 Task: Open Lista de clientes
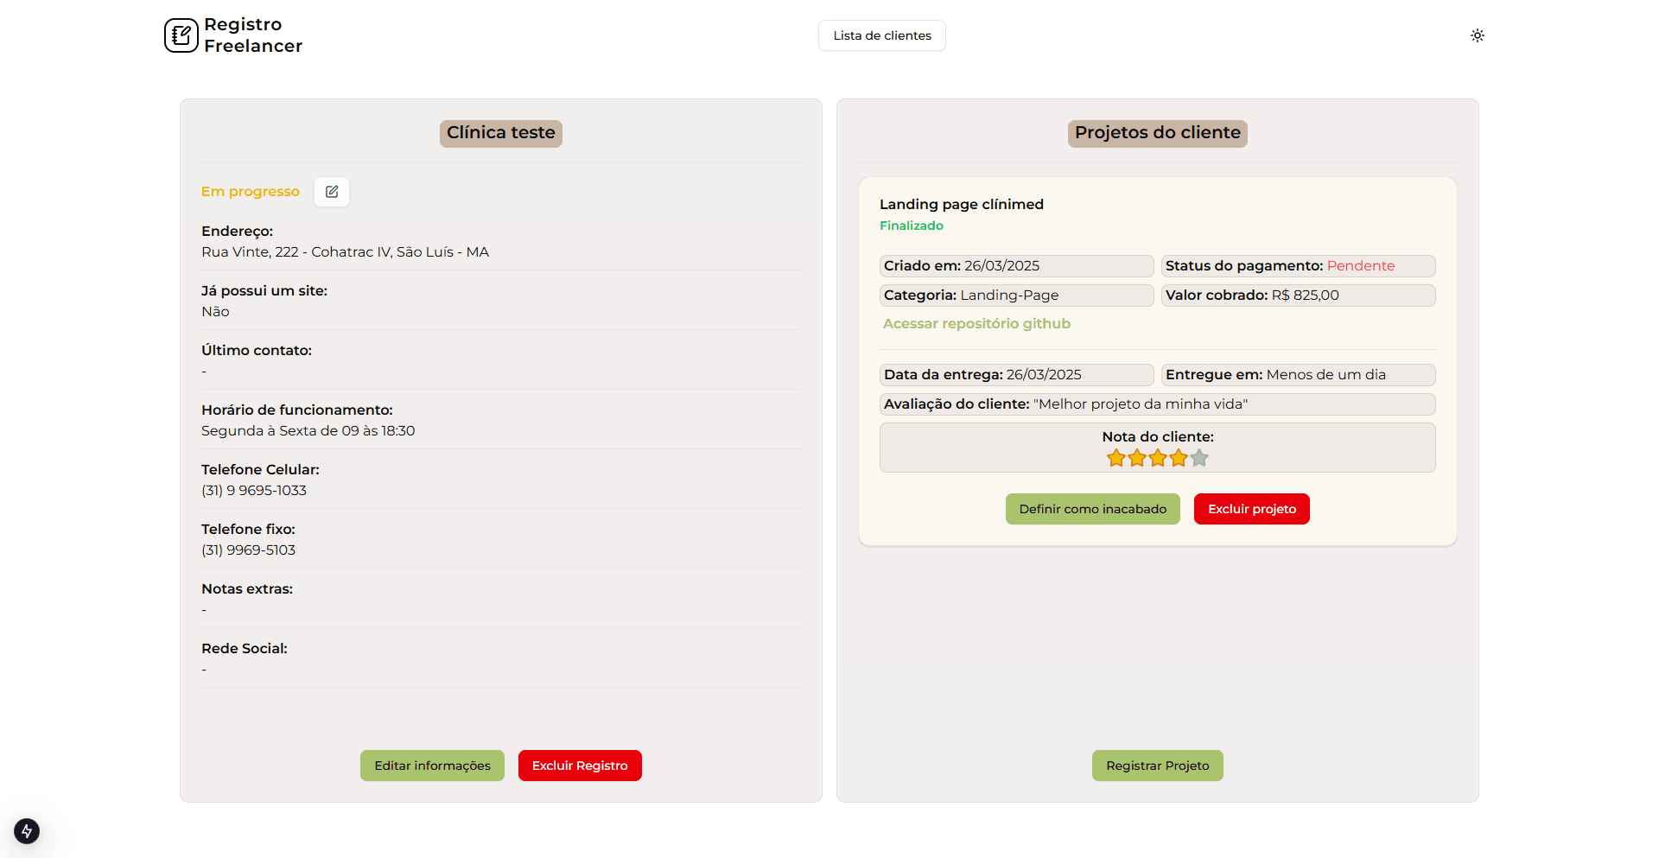click(x=881, y=35)
